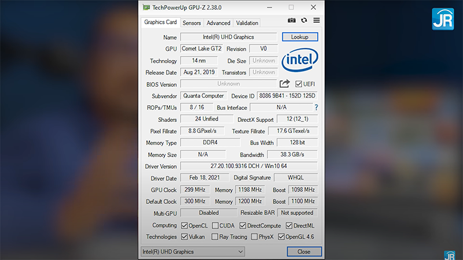This screenshot has height=260, width=463.
Task: Minimize the GPU-Z window
Action: [x=270, y=8]
